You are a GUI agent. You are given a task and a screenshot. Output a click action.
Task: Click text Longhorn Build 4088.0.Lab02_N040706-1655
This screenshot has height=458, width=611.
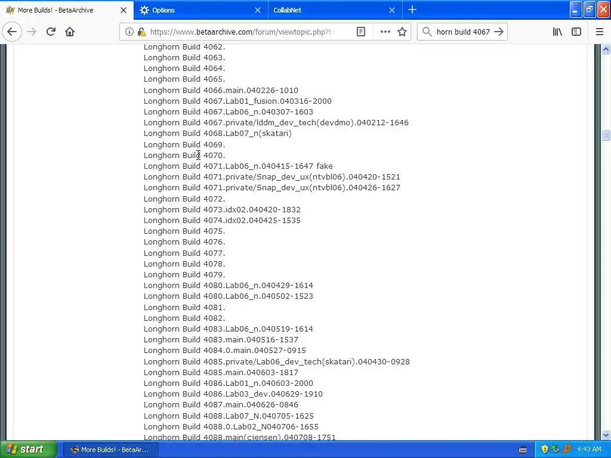[x=231, y=427]
